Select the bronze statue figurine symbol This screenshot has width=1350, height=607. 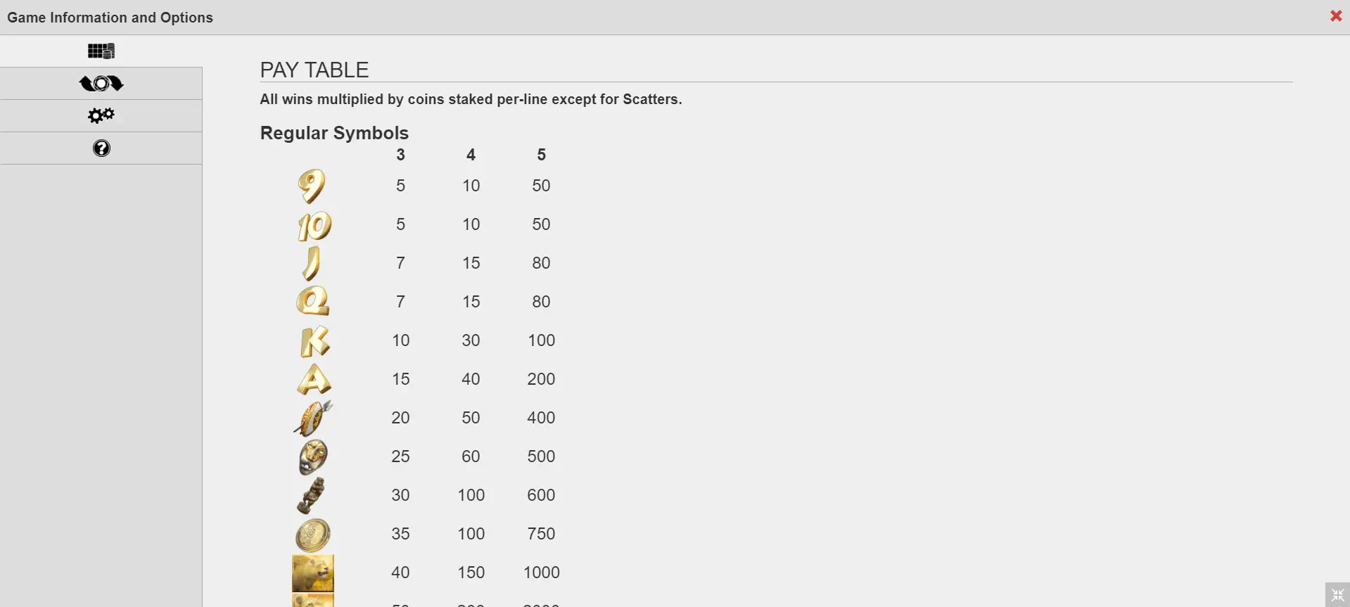312,496
